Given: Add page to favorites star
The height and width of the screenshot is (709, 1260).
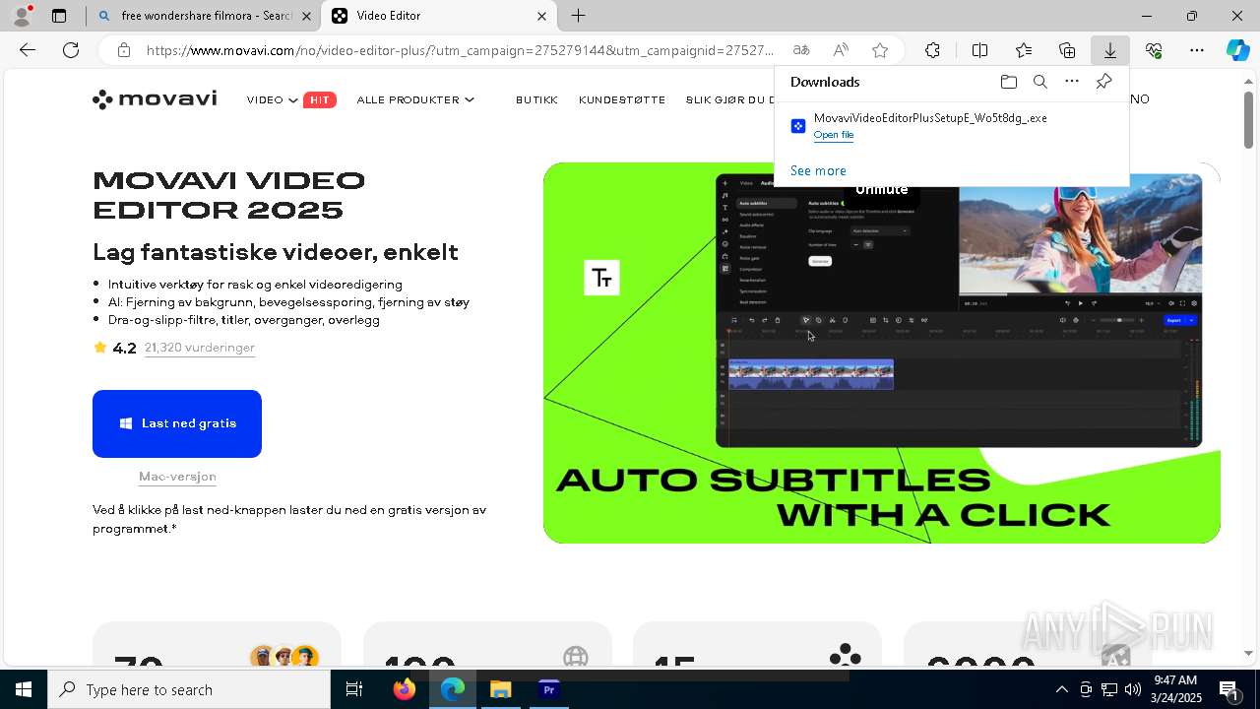Looking at the screenshot, I should click(x=880, y=50).
